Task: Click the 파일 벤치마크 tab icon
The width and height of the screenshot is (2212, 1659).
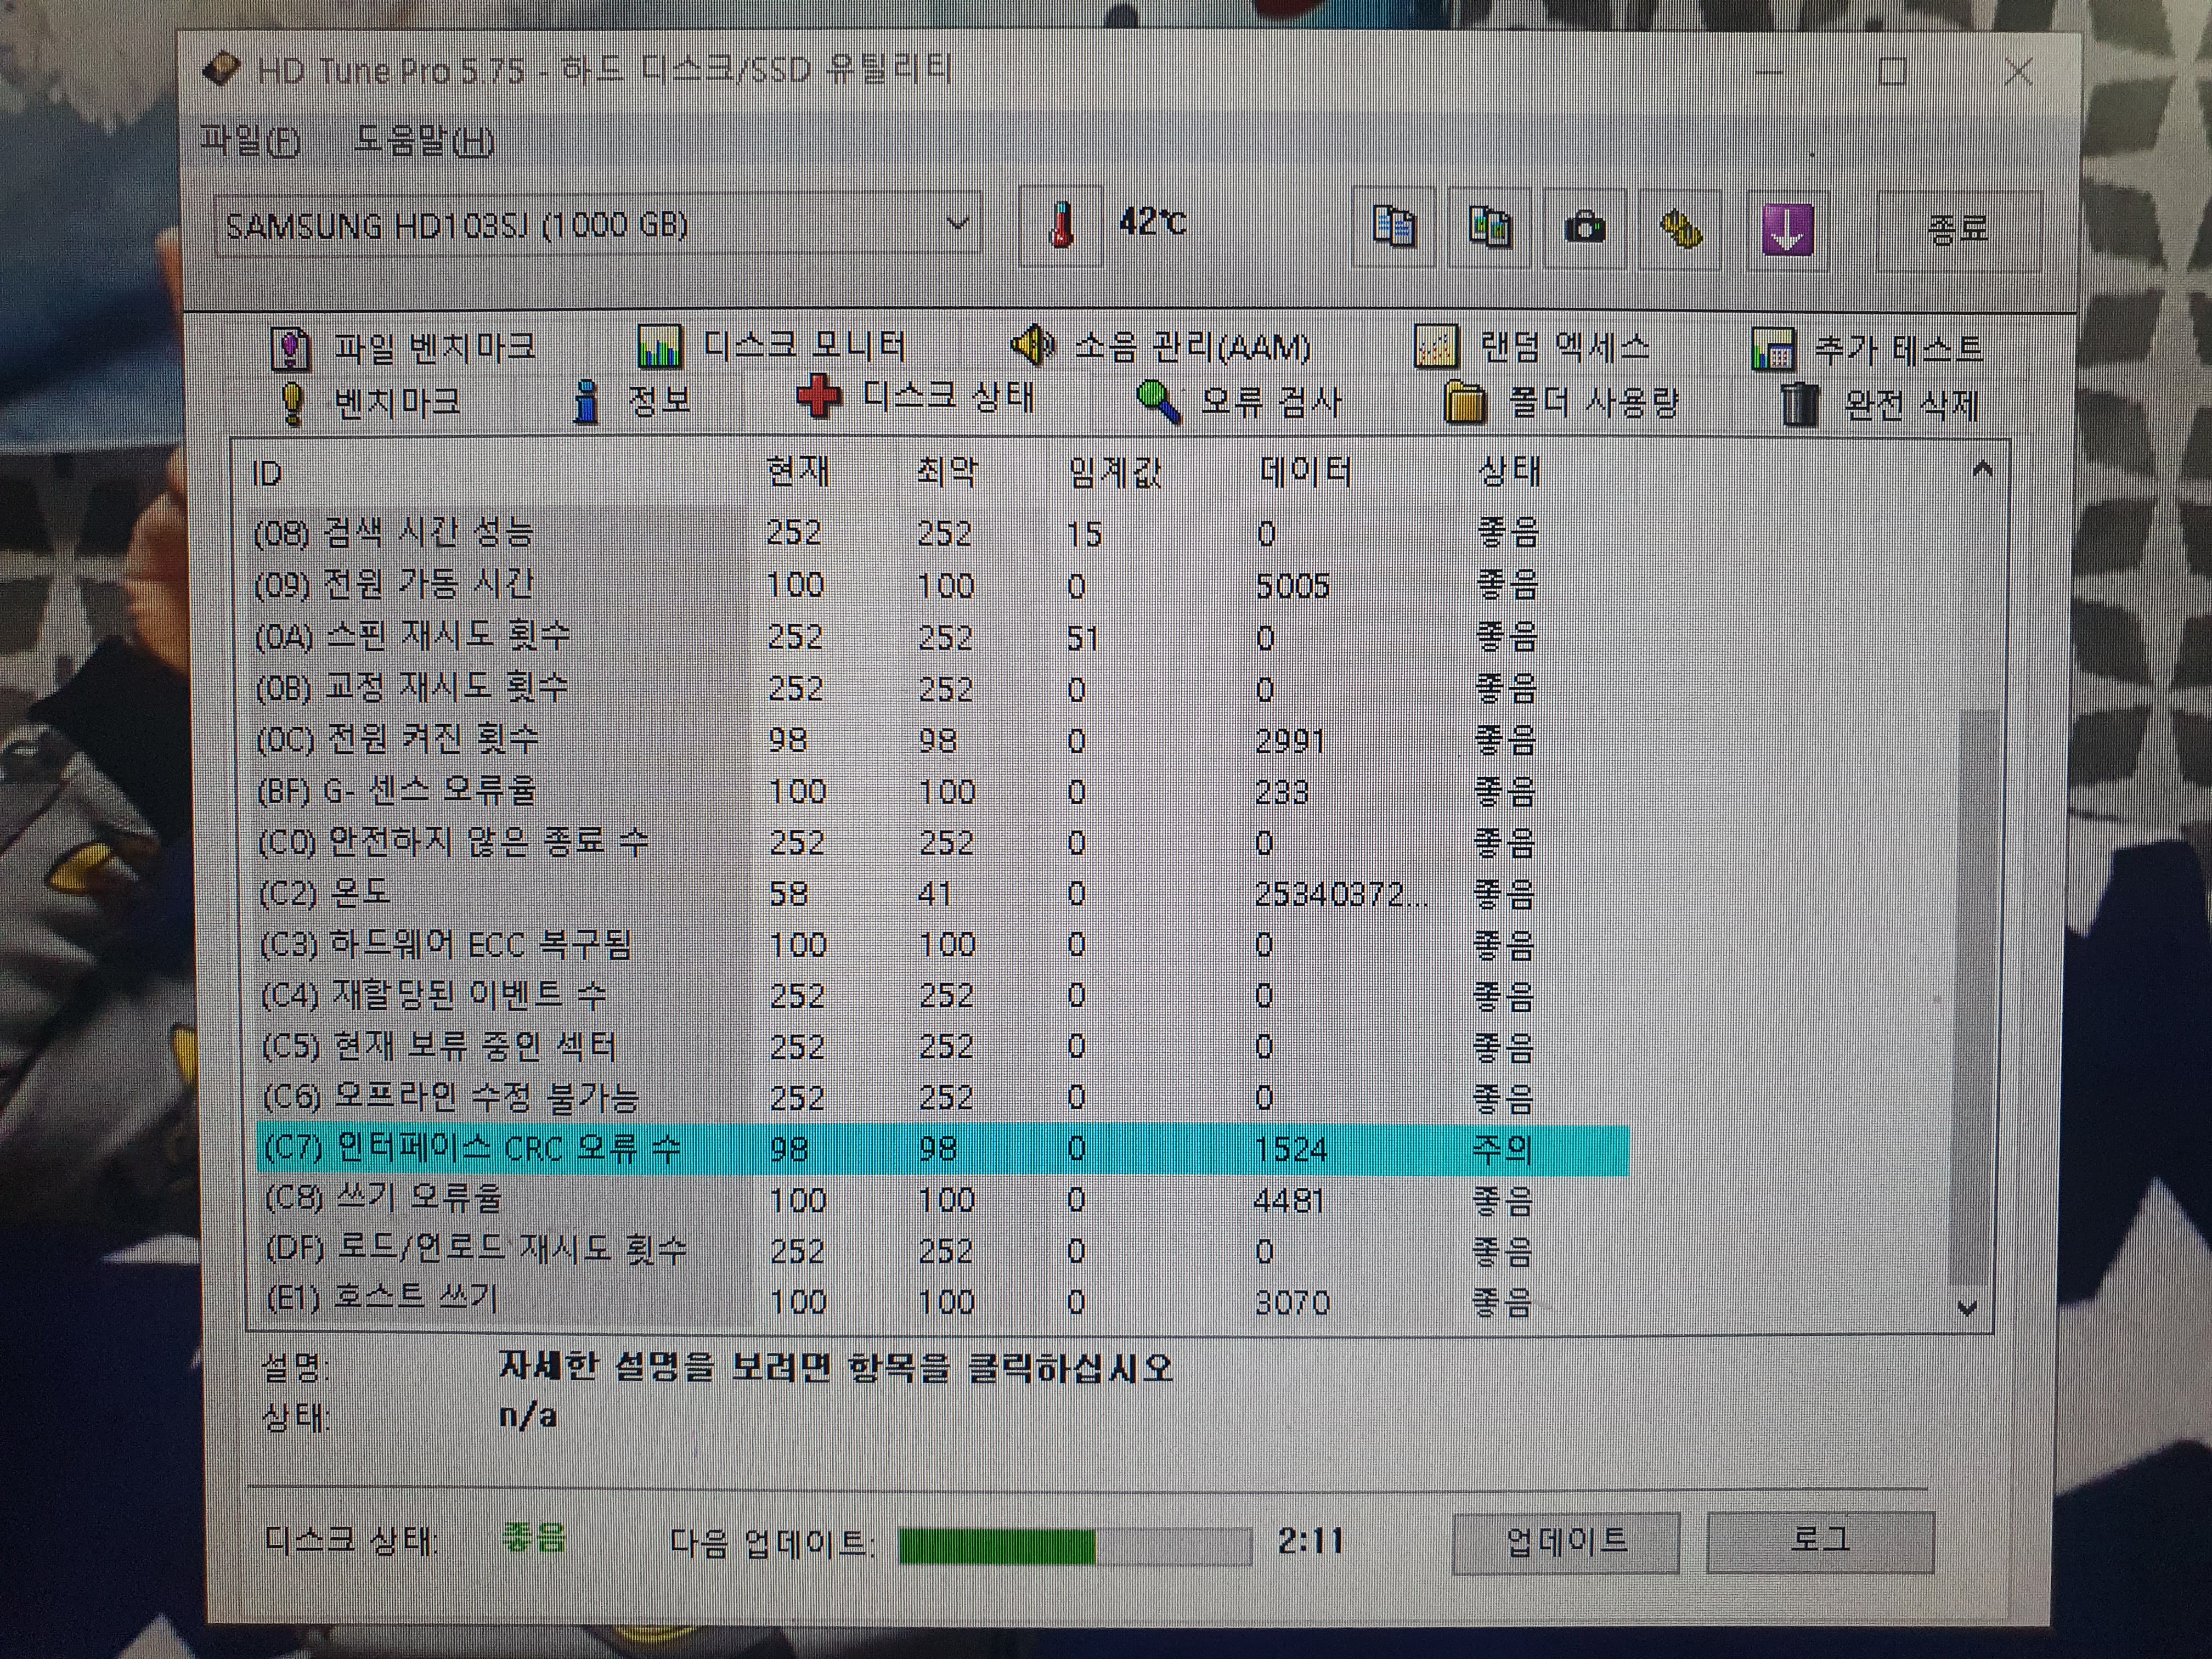Action: click(x=291, y=349)
